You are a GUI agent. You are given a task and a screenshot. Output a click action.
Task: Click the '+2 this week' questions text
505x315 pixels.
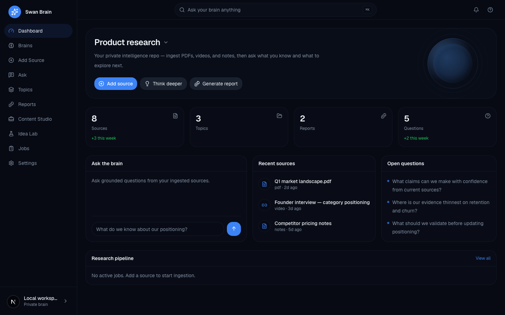(x=416, y=138)
